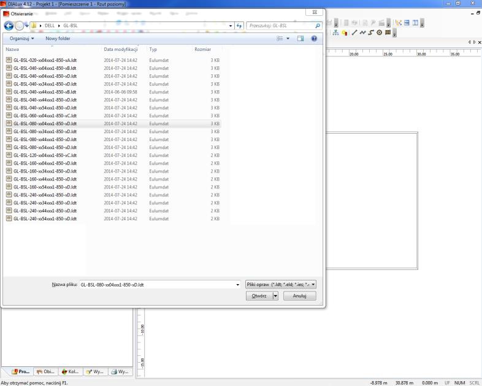This screenshot has height=386, width=482.
Task: Click the Anuluj button
Action: 299,296
